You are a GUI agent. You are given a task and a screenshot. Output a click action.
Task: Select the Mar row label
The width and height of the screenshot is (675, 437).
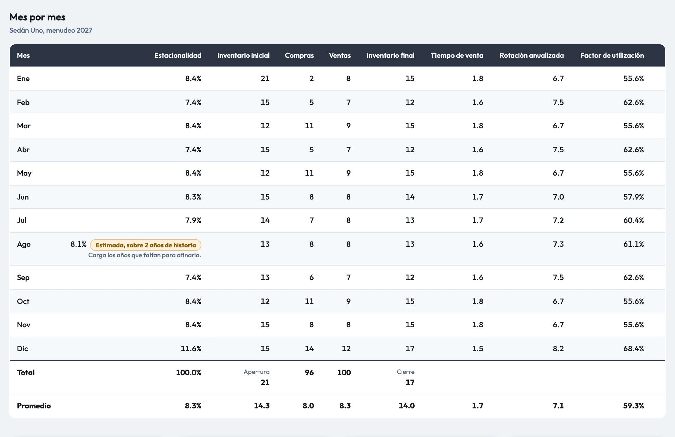(x=24, y=126)
